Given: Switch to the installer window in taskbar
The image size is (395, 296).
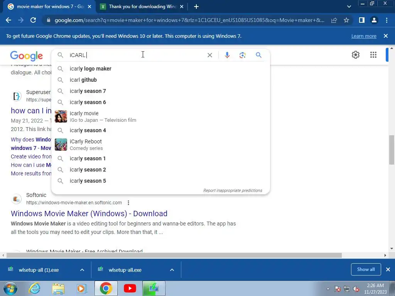Looking at the screenshot, I should 154,288.
